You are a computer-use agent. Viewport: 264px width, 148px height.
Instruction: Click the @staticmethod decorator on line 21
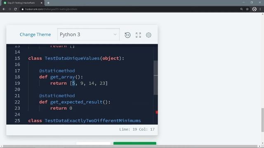click(57, 96)
